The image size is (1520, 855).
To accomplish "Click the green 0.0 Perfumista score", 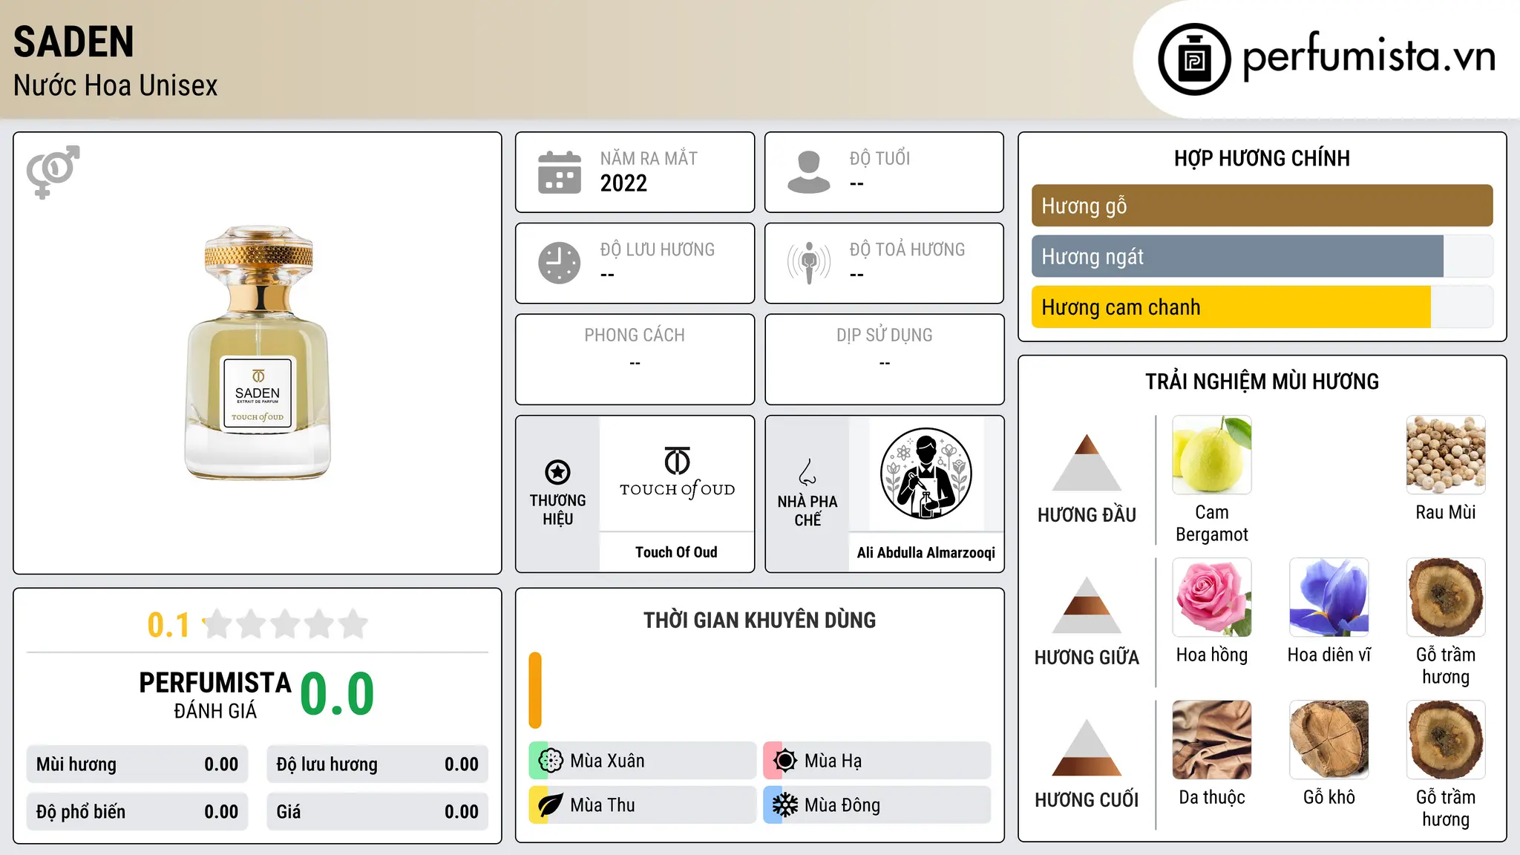I will tap(337, 694).
